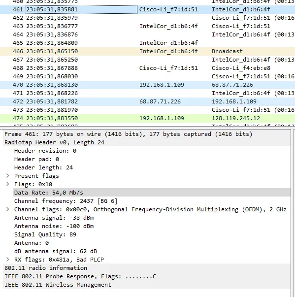The image size is (295, 297).
Task: Click 802.11 radio information line
Action: 147,268
